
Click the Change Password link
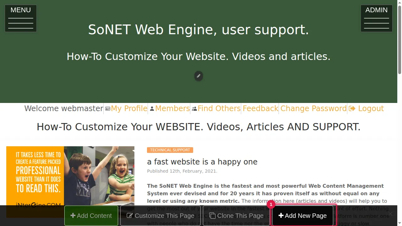(313, 109)
